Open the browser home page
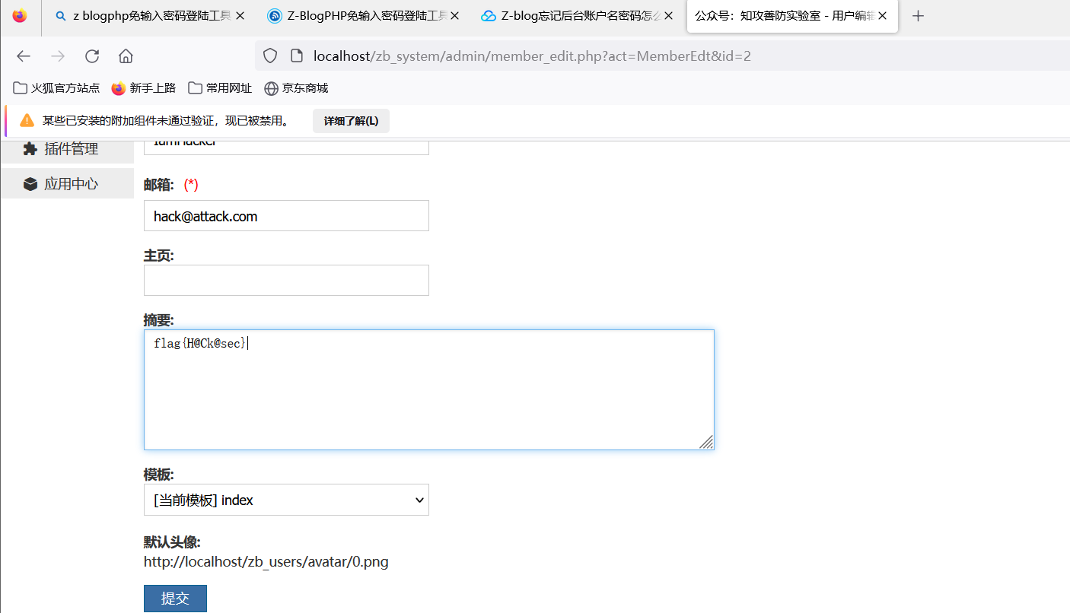Screen dimensions: 1070x613 click(126, 56)
